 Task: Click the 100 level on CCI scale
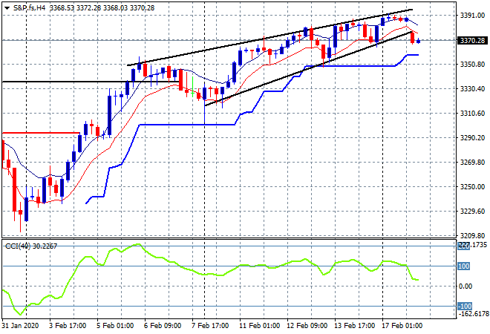465,266
